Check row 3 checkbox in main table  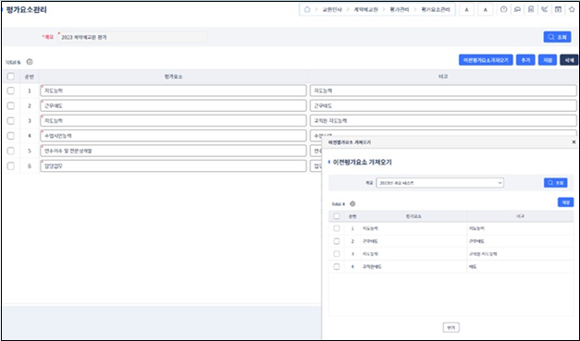pyautogui.click(x=11, y=121)
